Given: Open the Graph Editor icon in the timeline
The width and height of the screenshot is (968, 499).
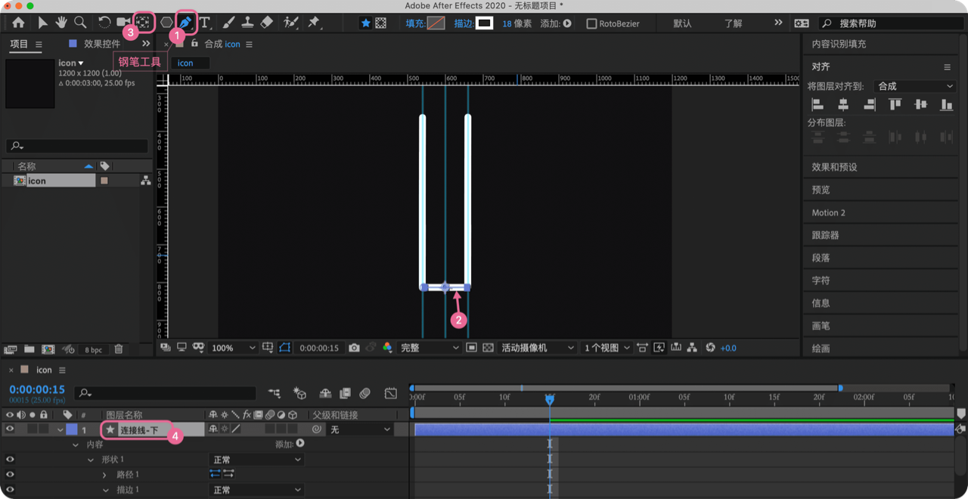Looking at the screenshot, I should 390,393.
